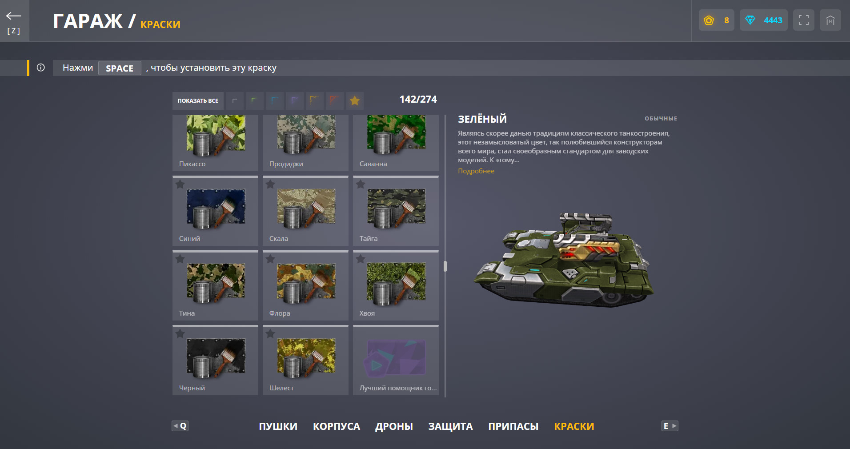Switch to the КОРПУСА tab

pyautogui.click(x=337, y=426)
